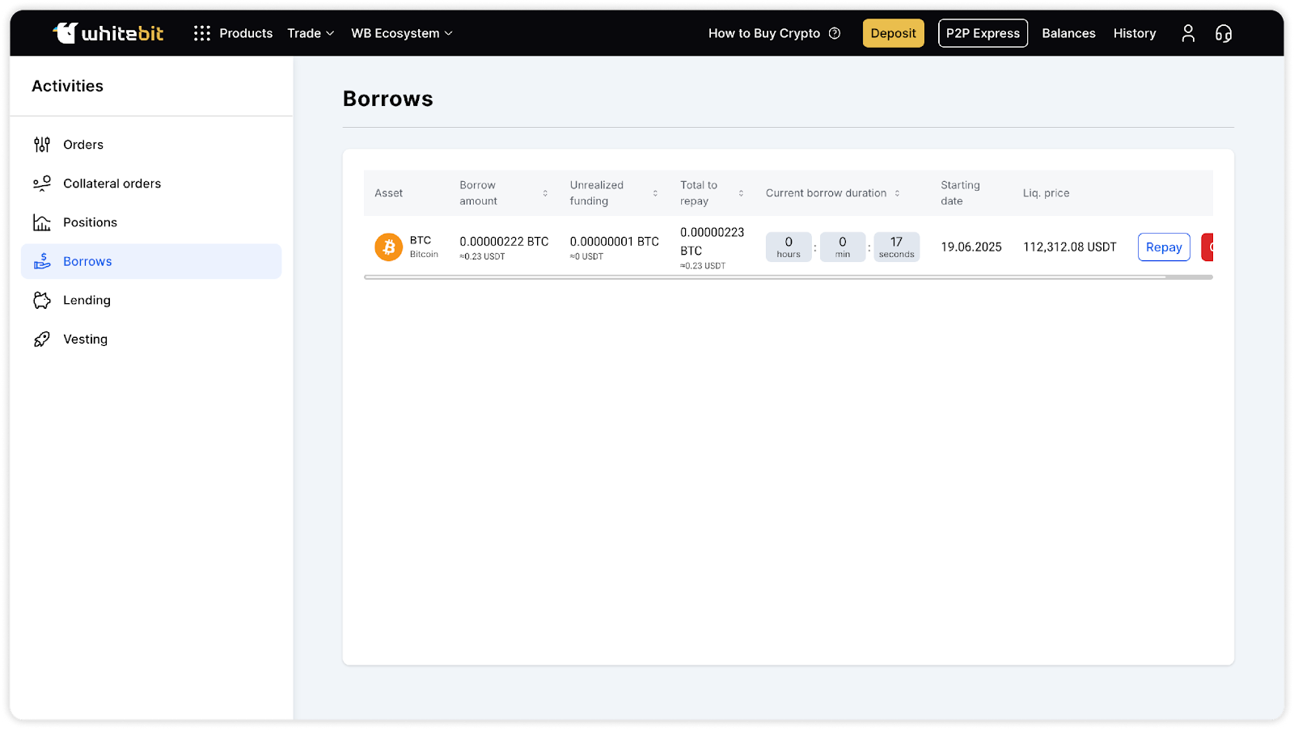Viewport: 1294px width, 730px height.
Task: Expand the WB Ecosystem dropdown
Action: [x=401, y=33]
